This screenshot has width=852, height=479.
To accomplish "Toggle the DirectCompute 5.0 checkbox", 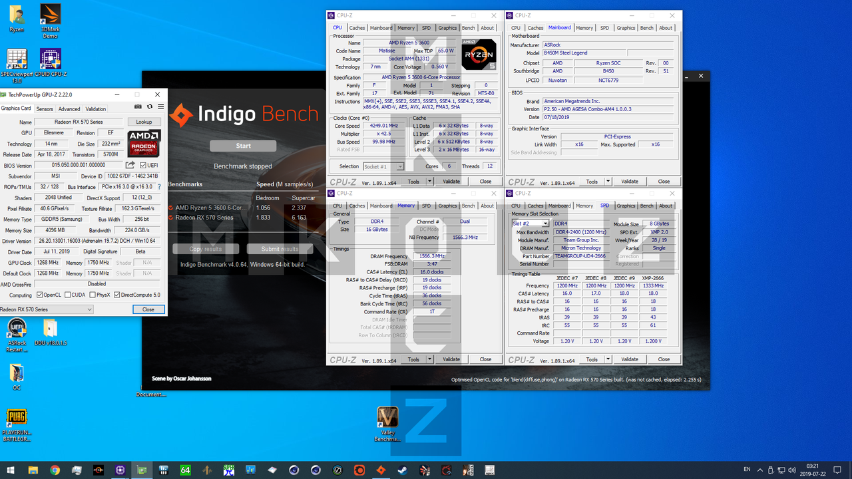I will (x=117, y=295).
